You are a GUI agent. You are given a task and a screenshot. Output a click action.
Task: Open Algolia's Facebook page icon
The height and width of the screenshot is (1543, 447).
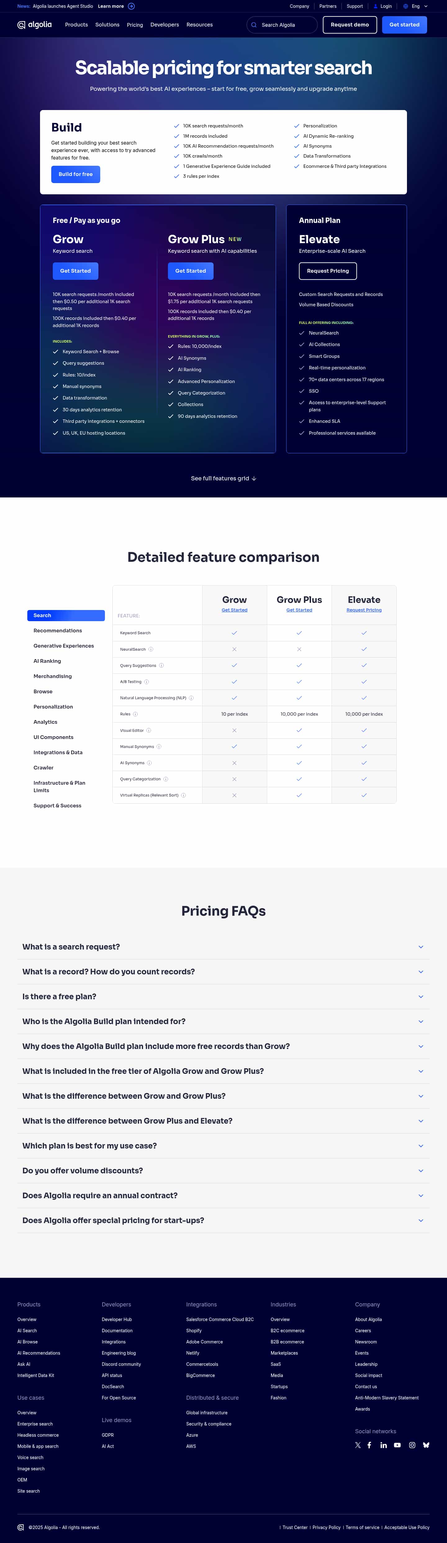tap(369, 1445)
